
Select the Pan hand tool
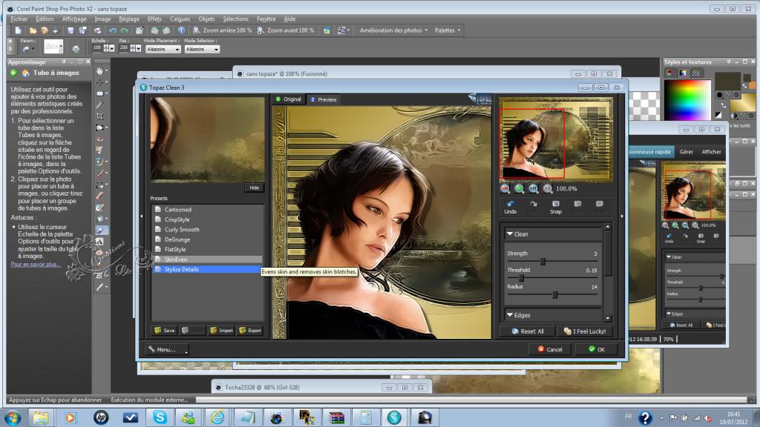click(100, 70)
